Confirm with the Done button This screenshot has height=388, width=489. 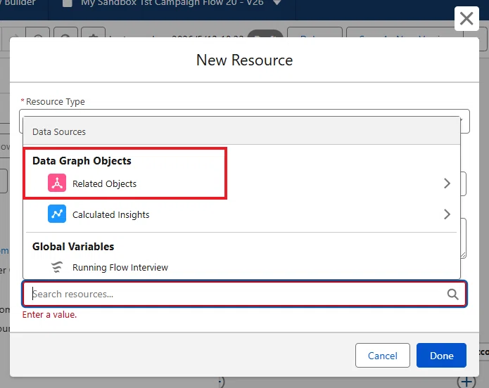click(x=441, y=355)
